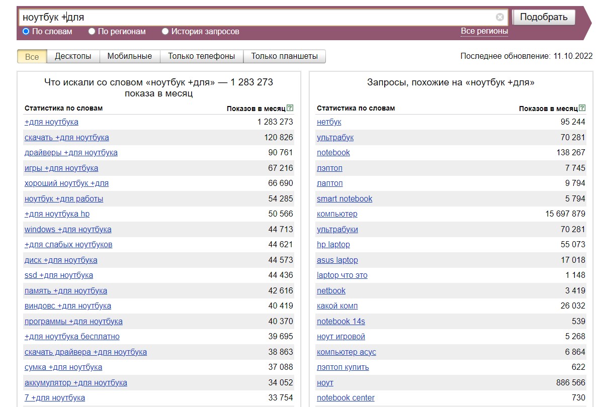The image size is (600, 407).
Task: Open the программы +для ноутбука link
Action: 73,322
